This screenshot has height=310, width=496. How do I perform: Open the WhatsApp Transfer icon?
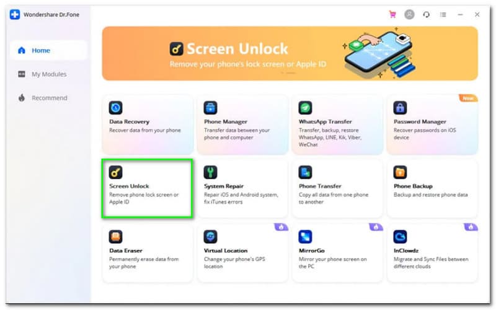[305, 108]
